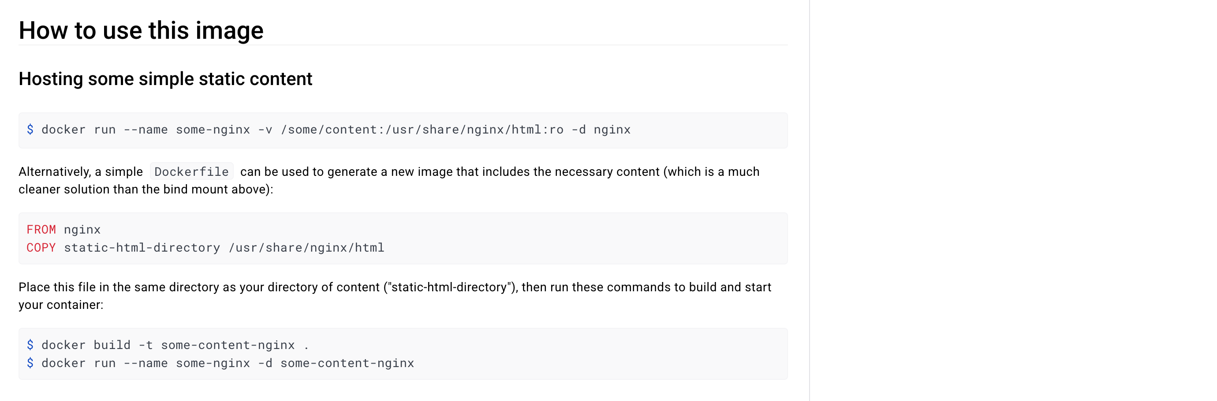Click the '-t' flag in the docker build line
Screen dimensions: 1217x401
tap(146, 345)
